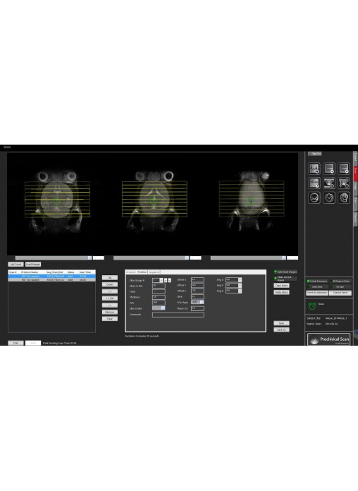Toggle the Central Frequency calibration indicator
The height and width of the screenshot is (491, 358).
tap(308, 281)
